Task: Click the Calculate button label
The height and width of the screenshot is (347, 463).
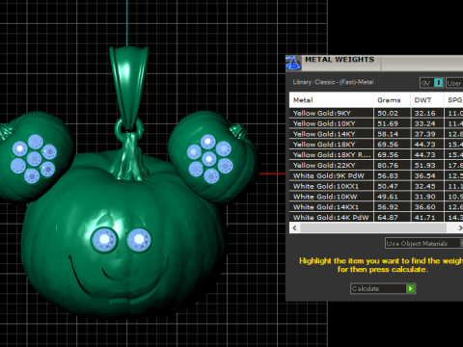Action: (x=366, y=288)
